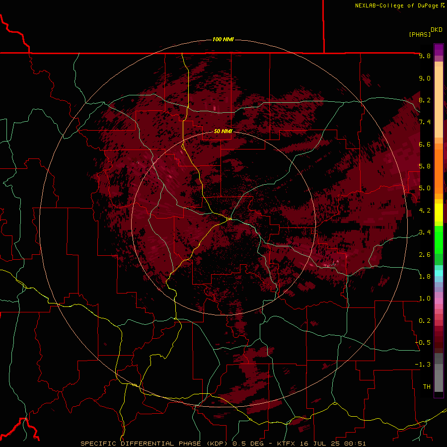The width and height of the screenshot is (447, 447).
Task: Select the 3.4 legend value
Action: (x=425, y=232)
